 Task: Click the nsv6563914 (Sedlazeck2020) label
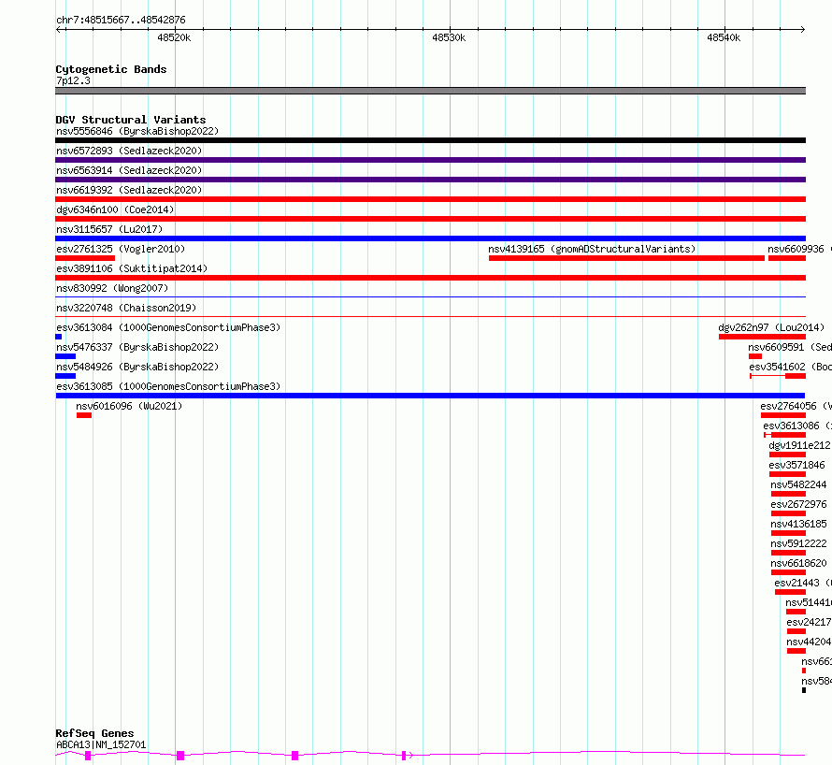tap(129, 170)
